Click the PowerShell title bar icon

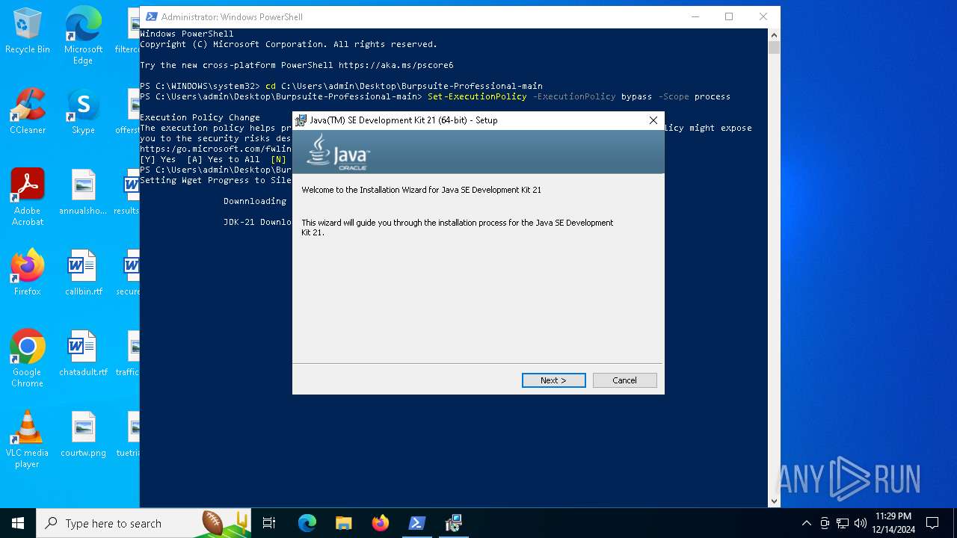152,16
